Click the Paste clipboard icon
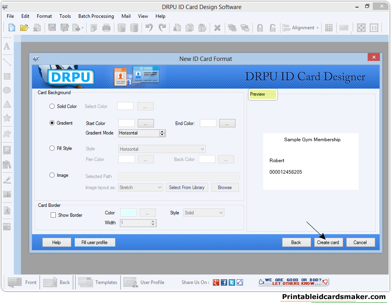 point(202,27)
